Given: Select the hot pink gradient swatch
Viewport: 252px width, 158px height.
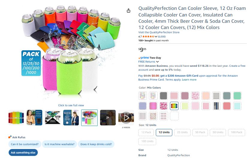Looking at the screenshot, I should pos(153,106).
